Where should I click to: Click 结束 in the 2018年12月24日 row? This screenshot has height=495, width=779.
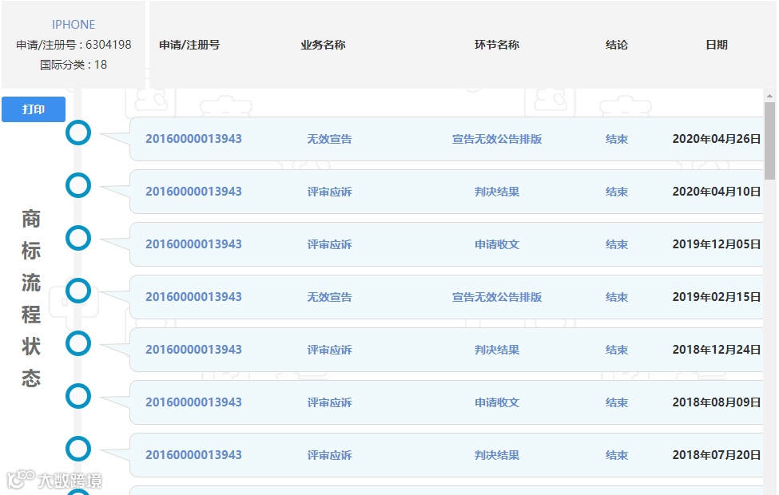(617, 350)
